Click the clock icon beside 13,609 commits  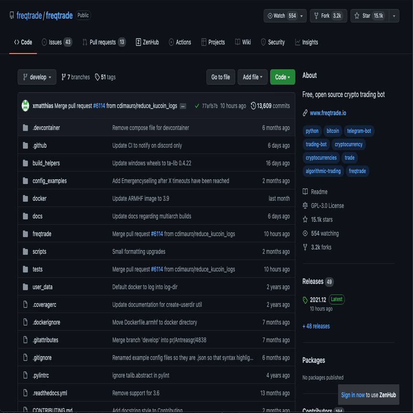[x=253, y=106]
